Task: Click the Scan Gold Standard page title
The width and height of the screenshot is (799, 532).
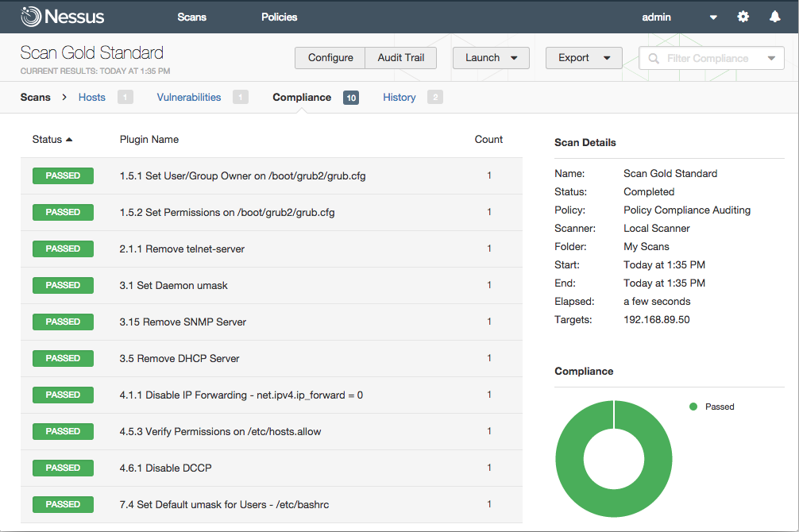Action: 91,52
